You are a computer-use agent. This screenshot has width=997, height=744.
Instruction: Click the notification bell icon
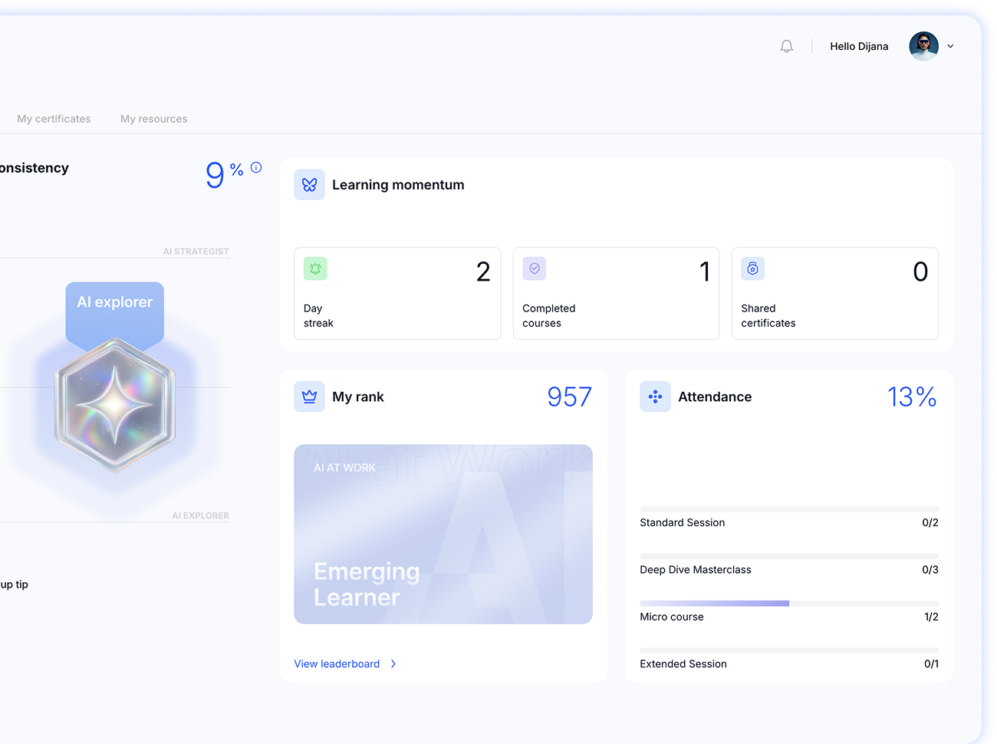click(786, 47)
